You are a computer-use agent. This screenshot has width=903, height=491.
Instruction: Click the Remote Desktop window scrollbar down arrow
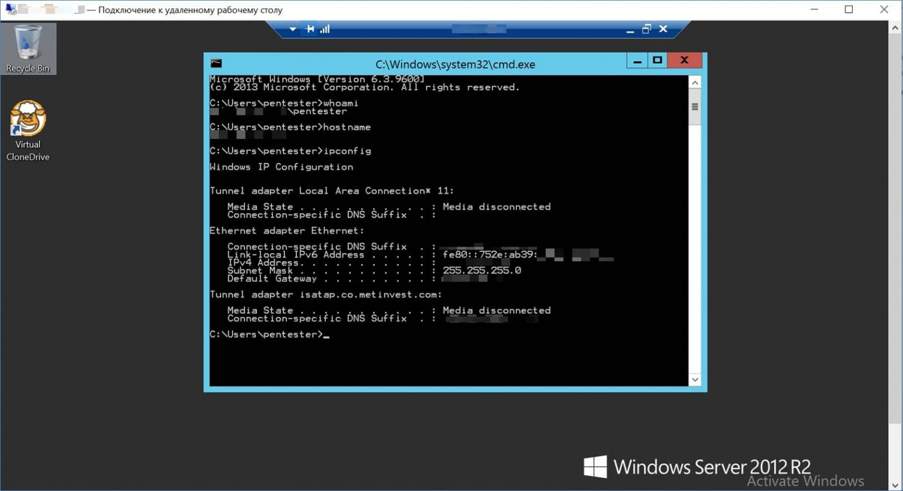[895, 485]
